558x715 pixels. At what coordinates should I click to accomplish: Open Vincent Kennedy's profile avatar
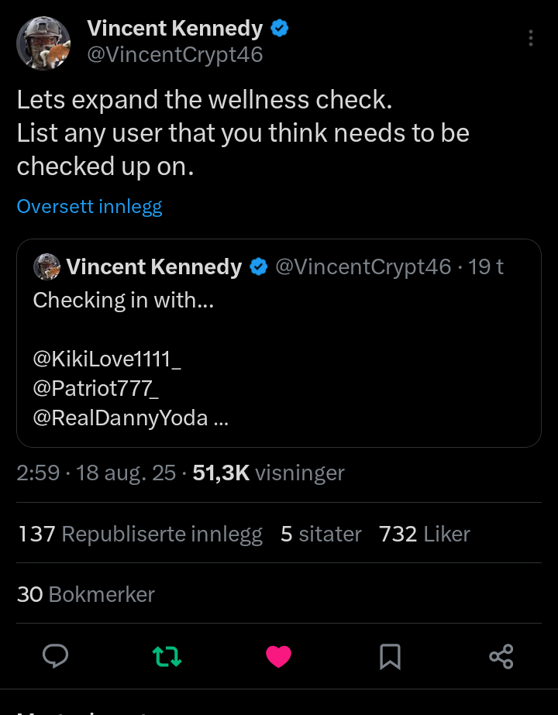click(x=44, y=43)
